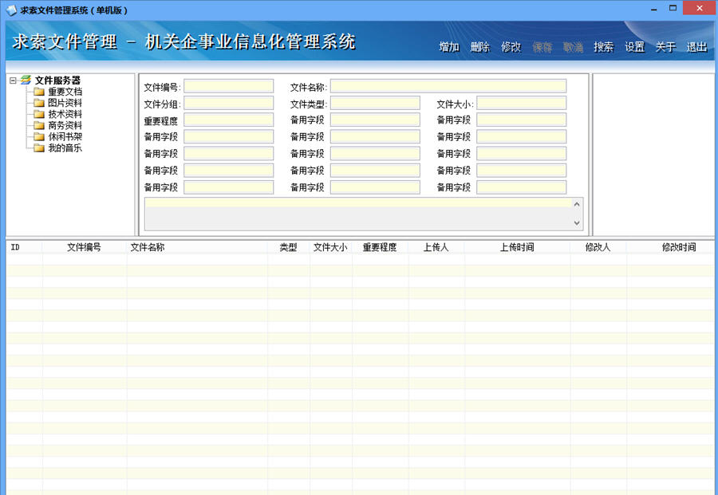Select the 休闲书架 tree item

[x=65, y=136]
